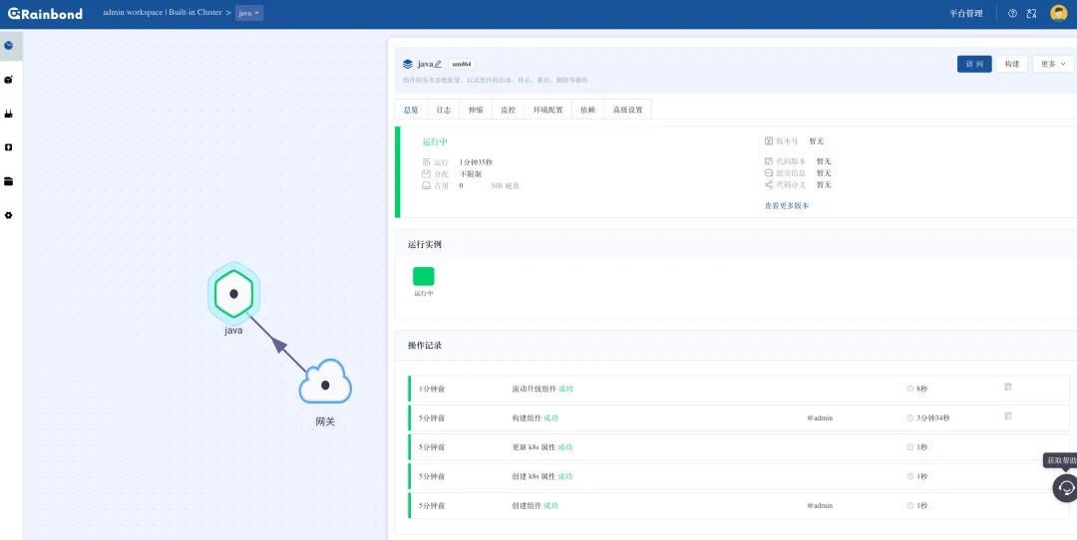Click the 占用 disk icon

click(427, 185)
